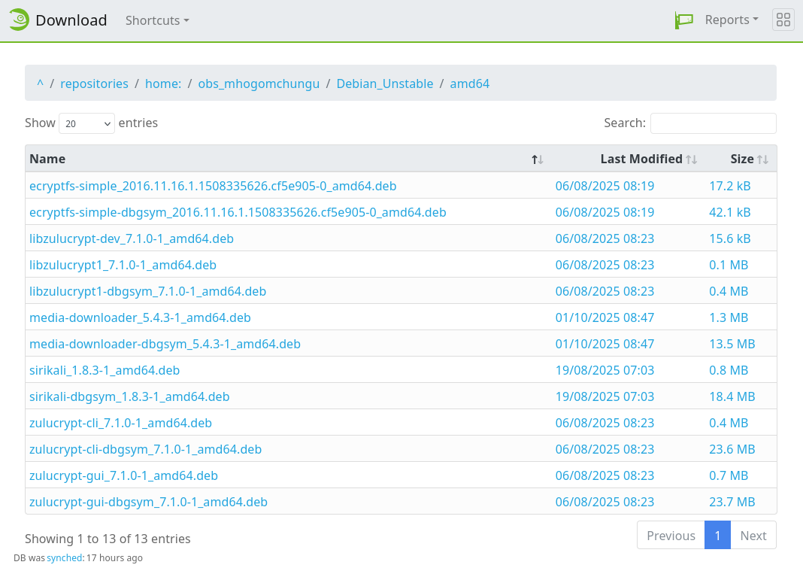Select page 1 in pagination

tap(717, 536)
